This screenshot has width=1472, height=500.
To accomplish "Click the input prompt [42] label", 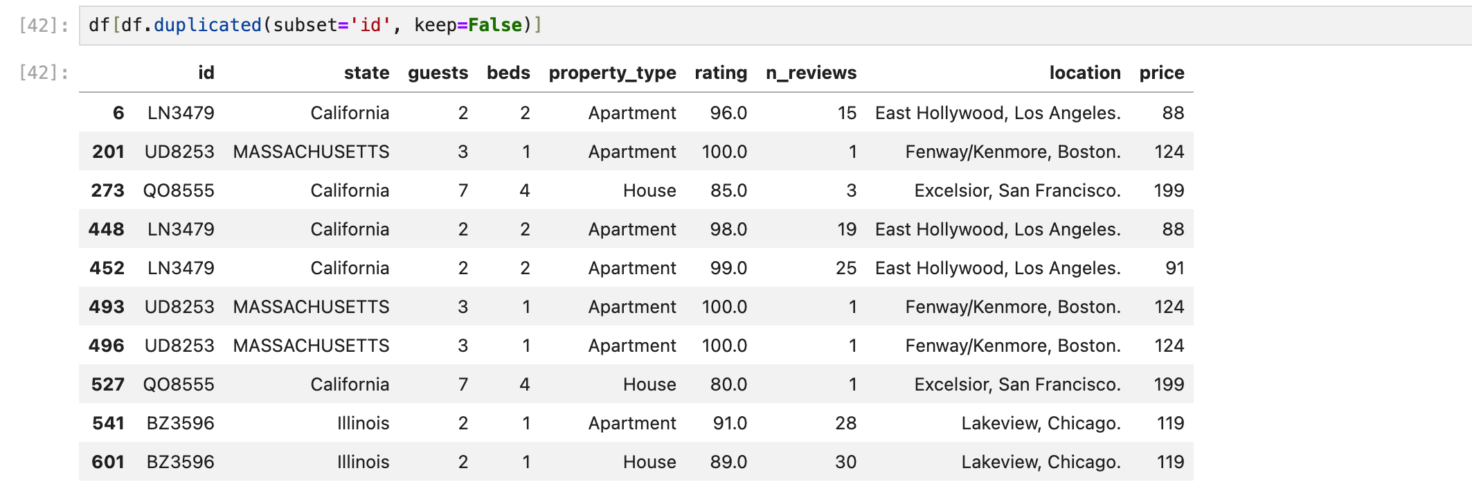I will (44, 26).
